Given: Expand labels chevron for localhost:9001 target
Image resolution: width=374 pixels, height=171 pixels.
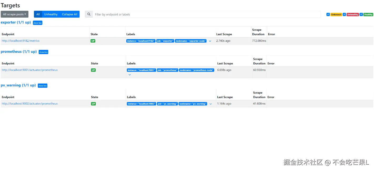Looking at the screenshot, I should [130, 75].
